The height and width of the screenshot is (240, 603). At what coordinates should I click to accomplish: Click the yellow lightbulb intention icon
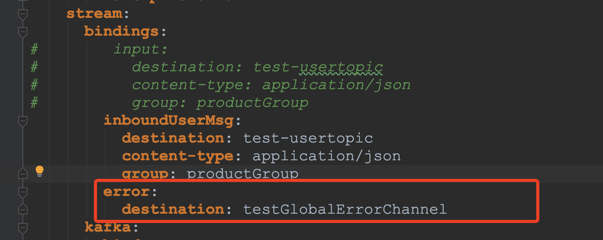39,171
